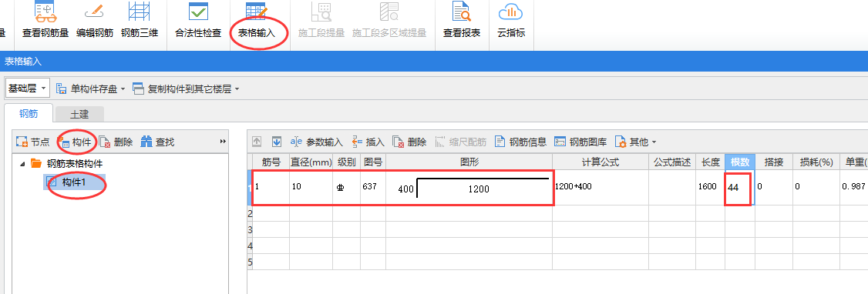Open 基础层 floor dropdown
Screen dimensions: 868x294
click(x=27, y=89)
